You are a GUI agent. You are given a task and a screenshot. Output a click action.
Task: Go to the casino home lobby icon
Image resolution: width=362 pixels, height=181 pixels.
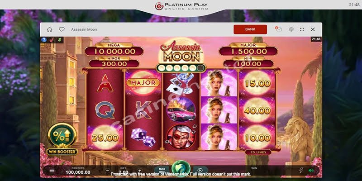[x=49, y=29]
